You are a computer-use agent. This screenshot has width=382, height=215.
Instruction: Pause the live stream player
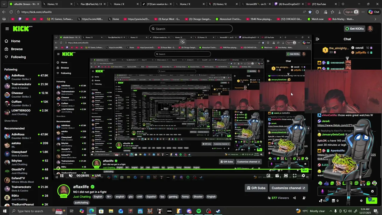pos(62,176)
